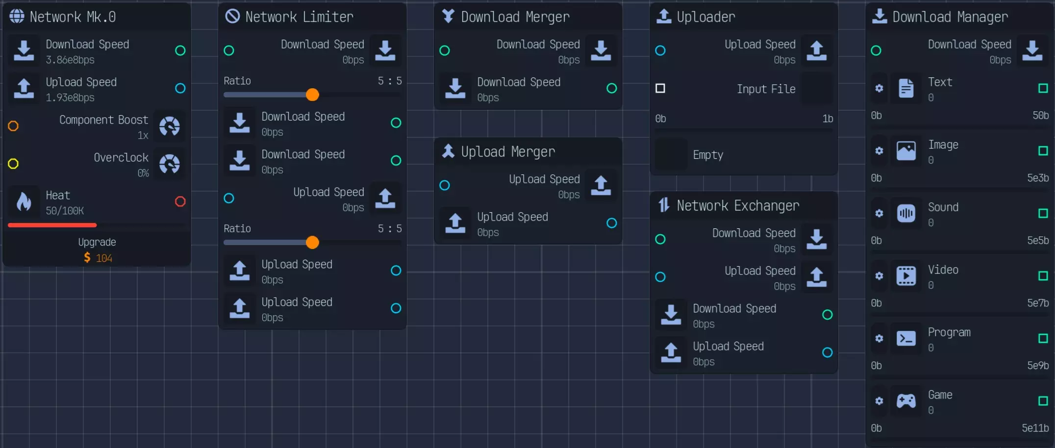The width and height of the screenshot is (1055, 448).
Task: Click the Image file type icon
Action: pyautogui.click(x=906, y=150)
